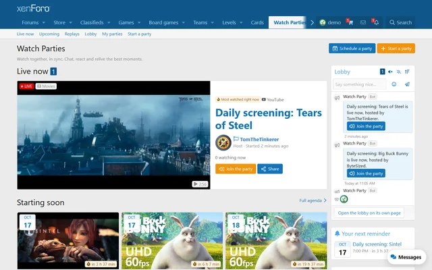432x270 pixels.
Task: Expand the Classifieds menu dropdown arrow
Action: point(109,22)
